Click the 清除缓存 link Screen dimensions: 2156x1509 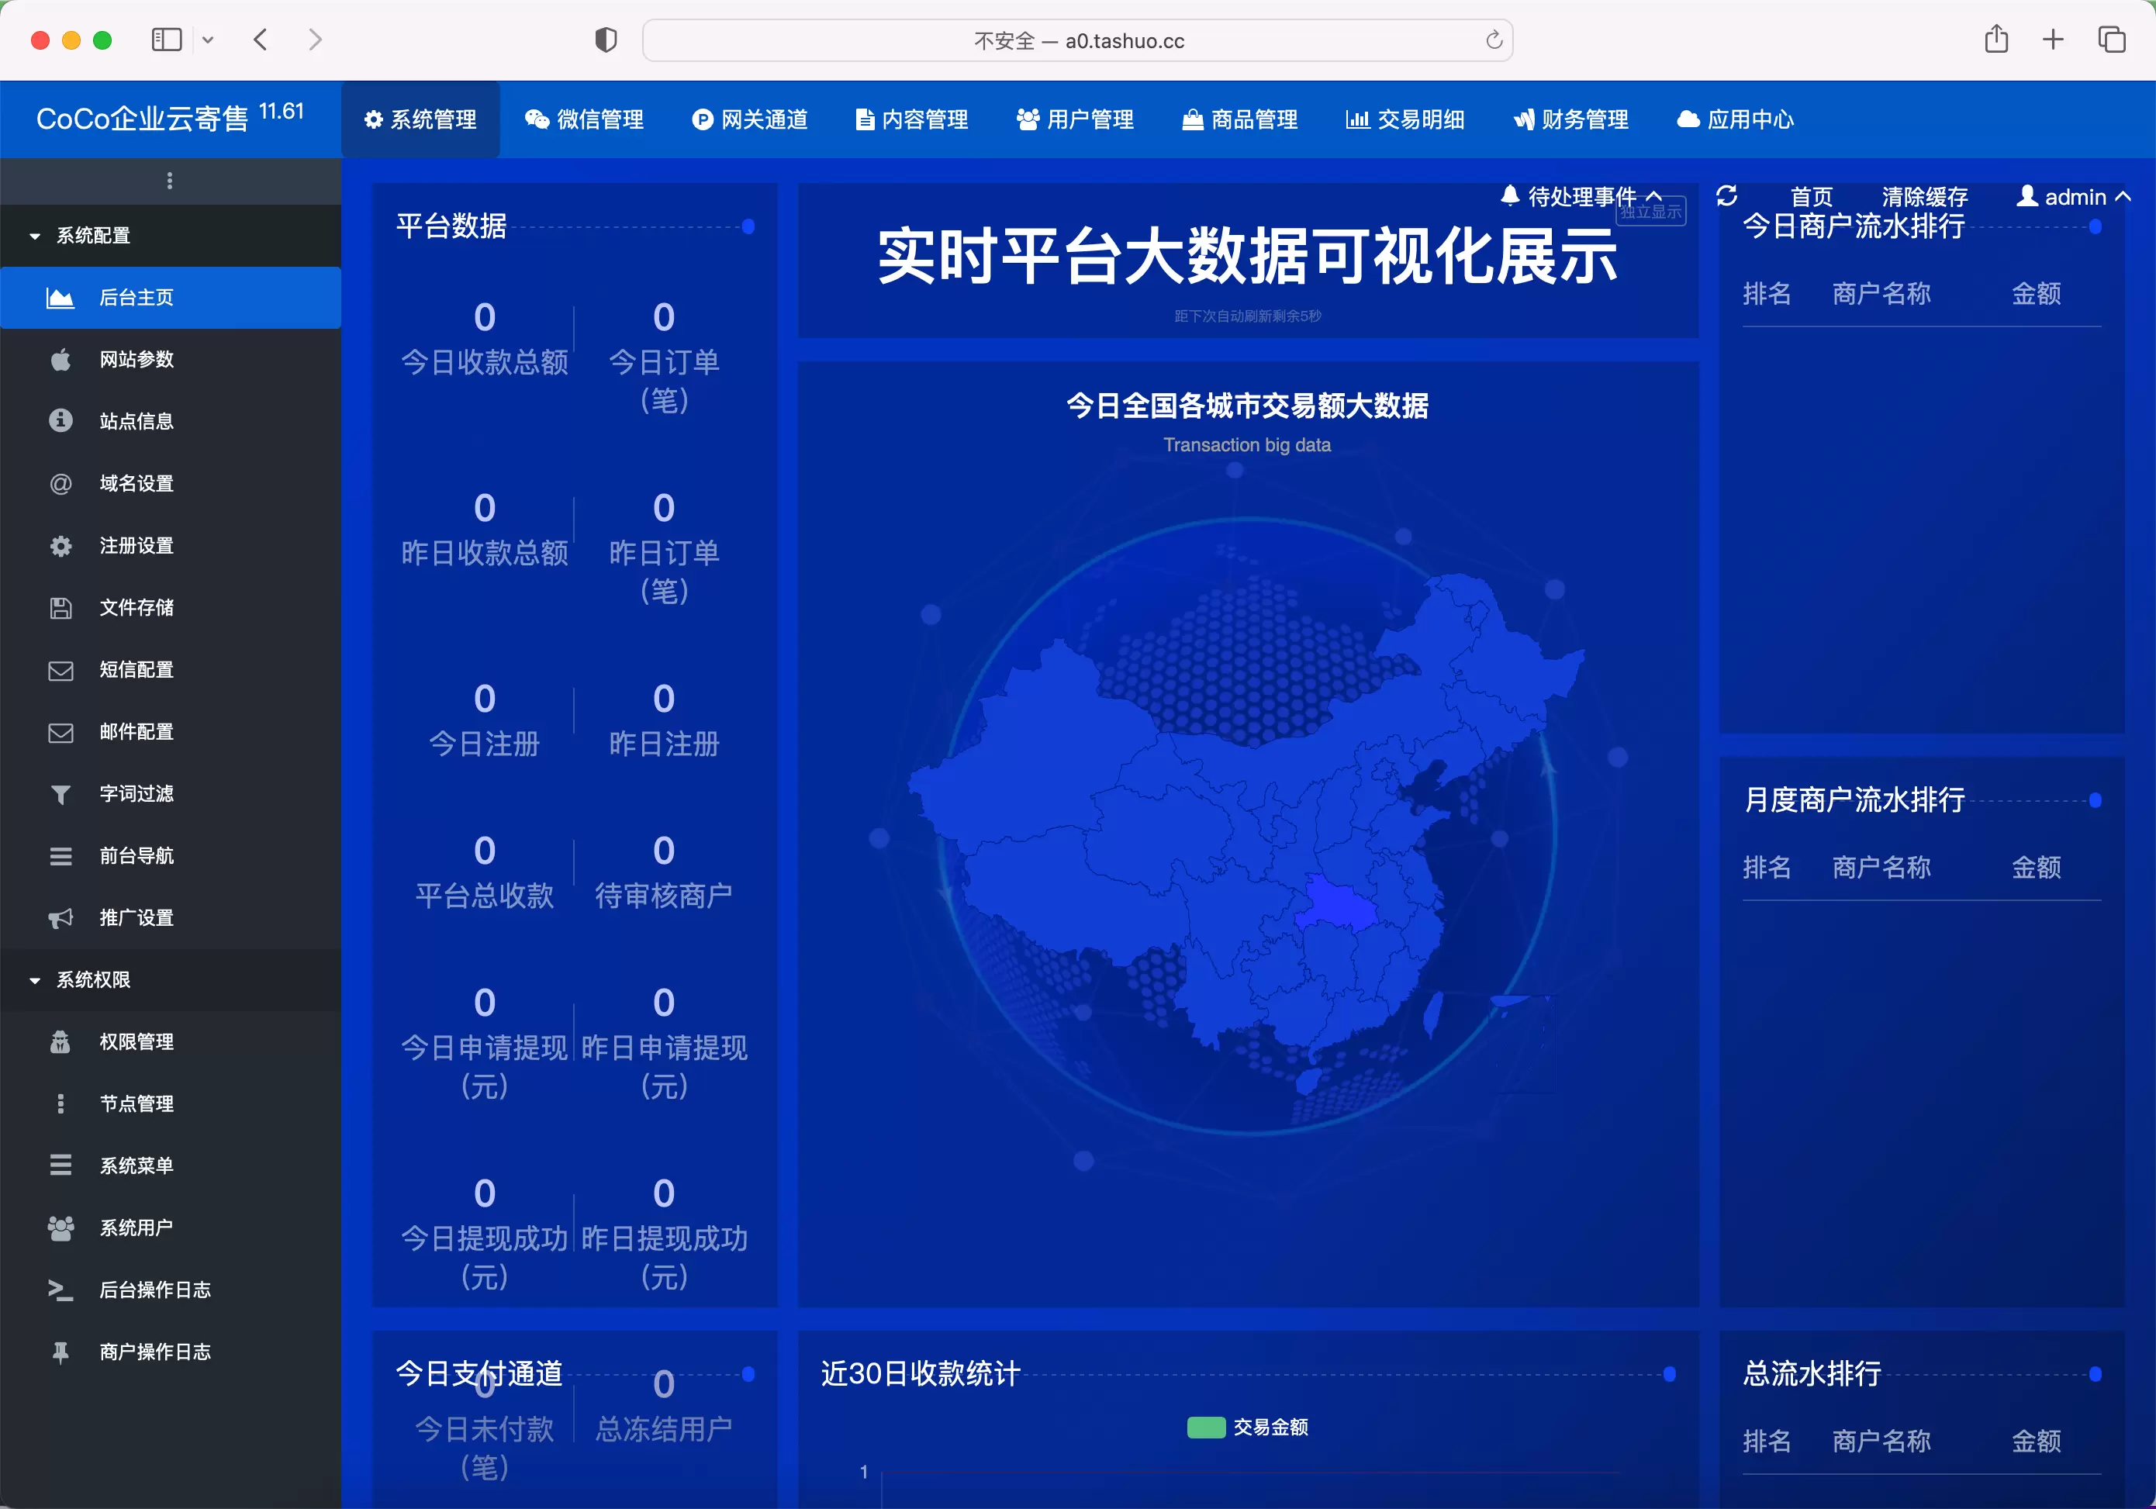1925,196
